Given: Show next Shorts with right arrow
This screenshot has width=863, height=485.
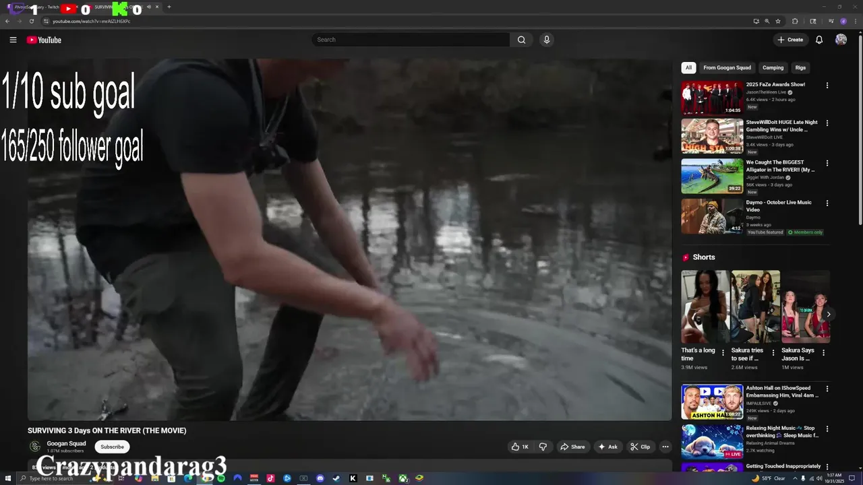Looking at the screenshot, I should coord(828,314).
